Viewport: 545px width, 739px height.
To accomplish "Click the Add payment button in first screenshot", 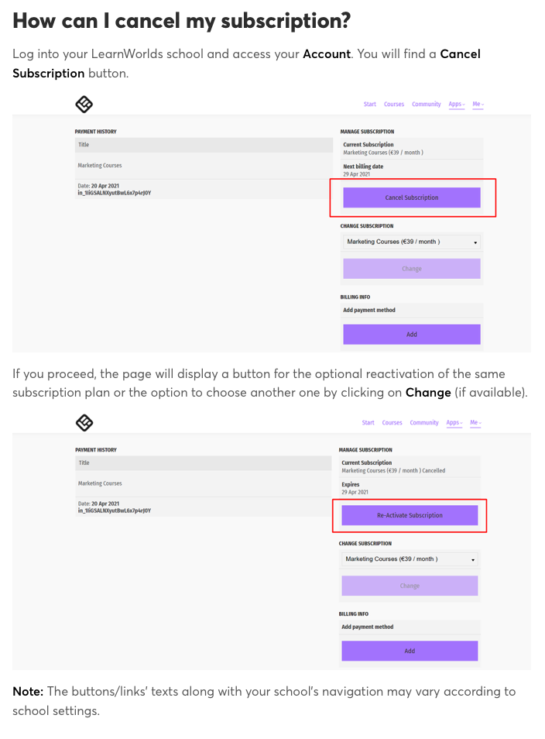I will click(412, 334).
